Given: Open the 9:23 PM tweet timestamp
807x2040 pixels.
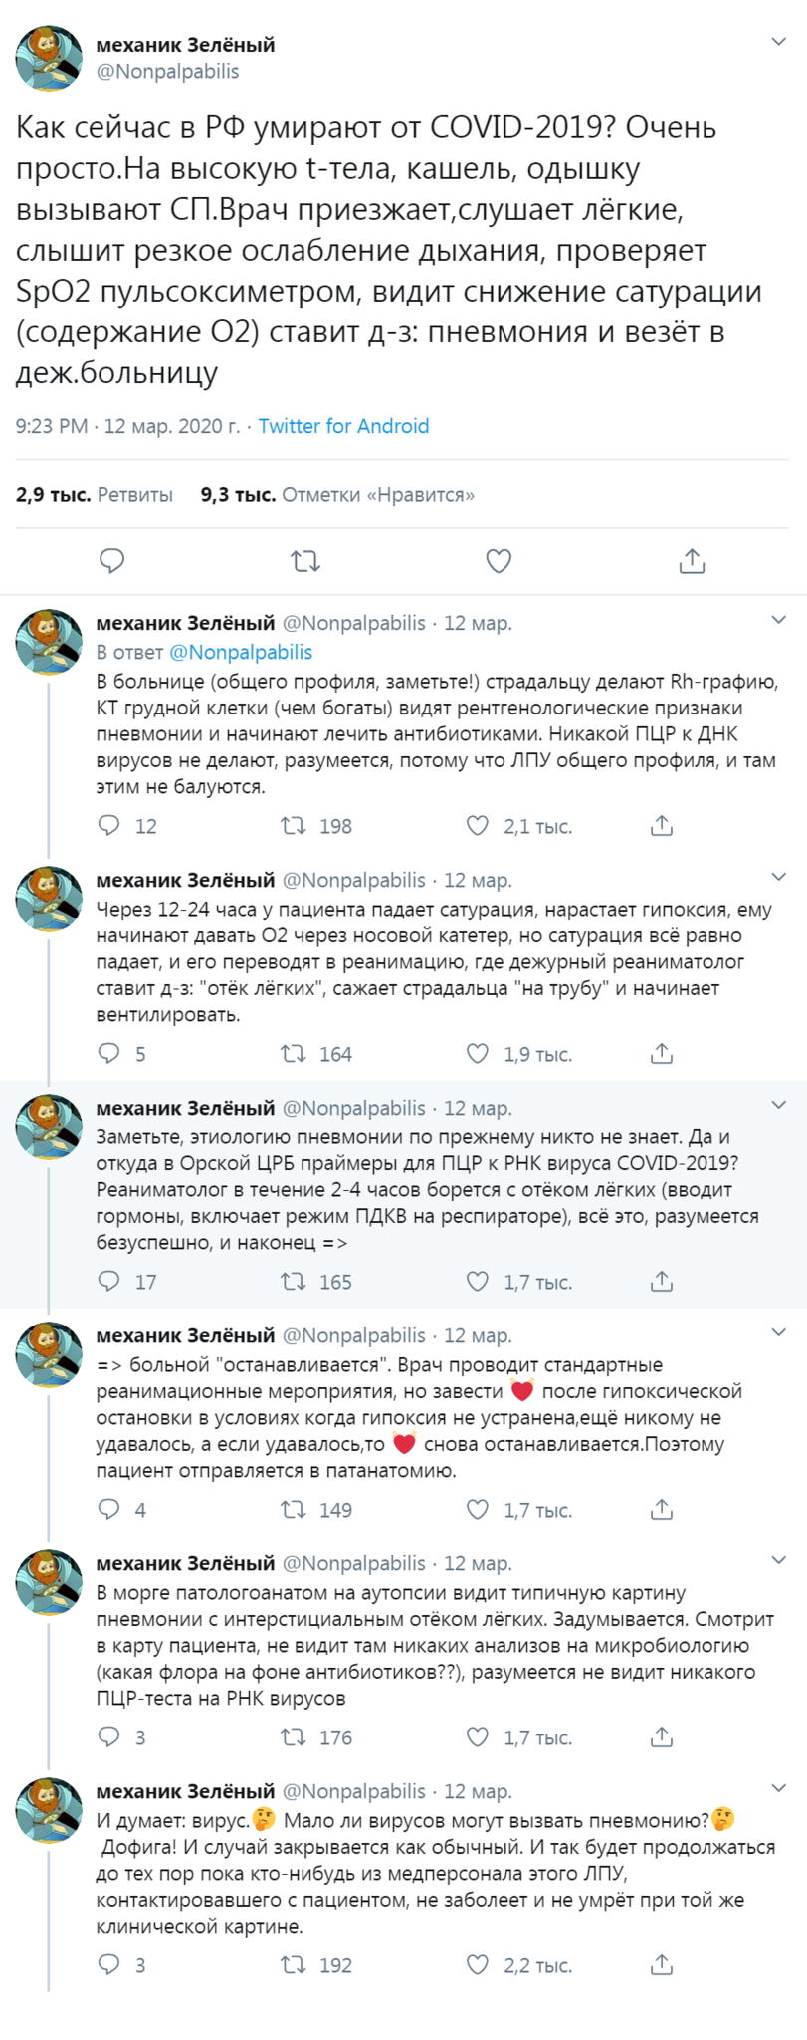Looking at the screenshot, I should point(51,426).
